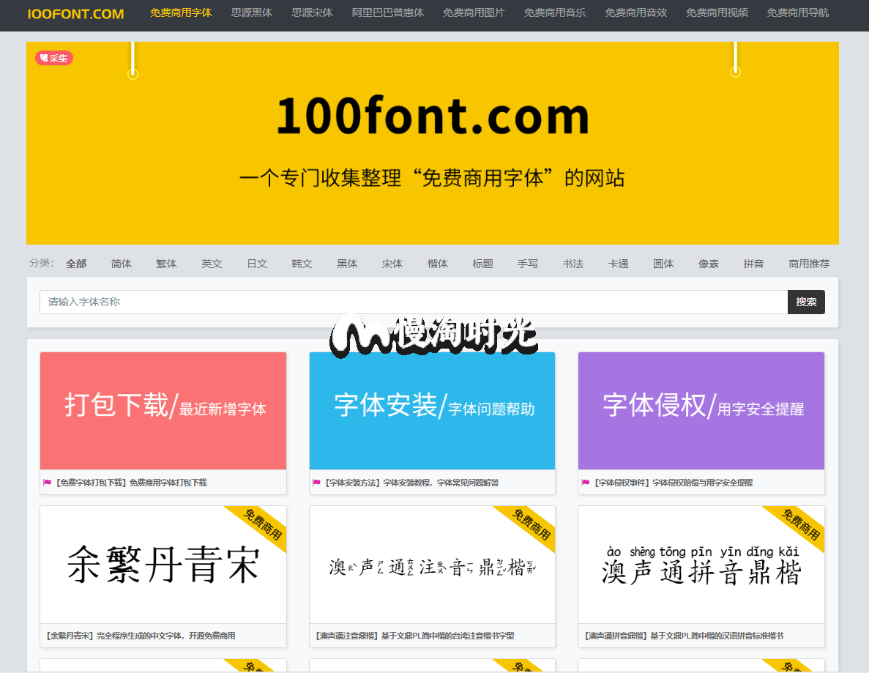Click the flag icon beside 字体安装方法

(316, 483)
